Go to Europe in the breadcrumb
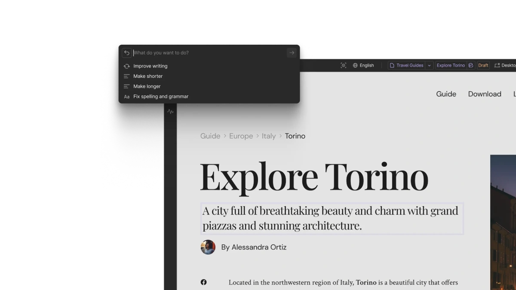 coord(241,136)
